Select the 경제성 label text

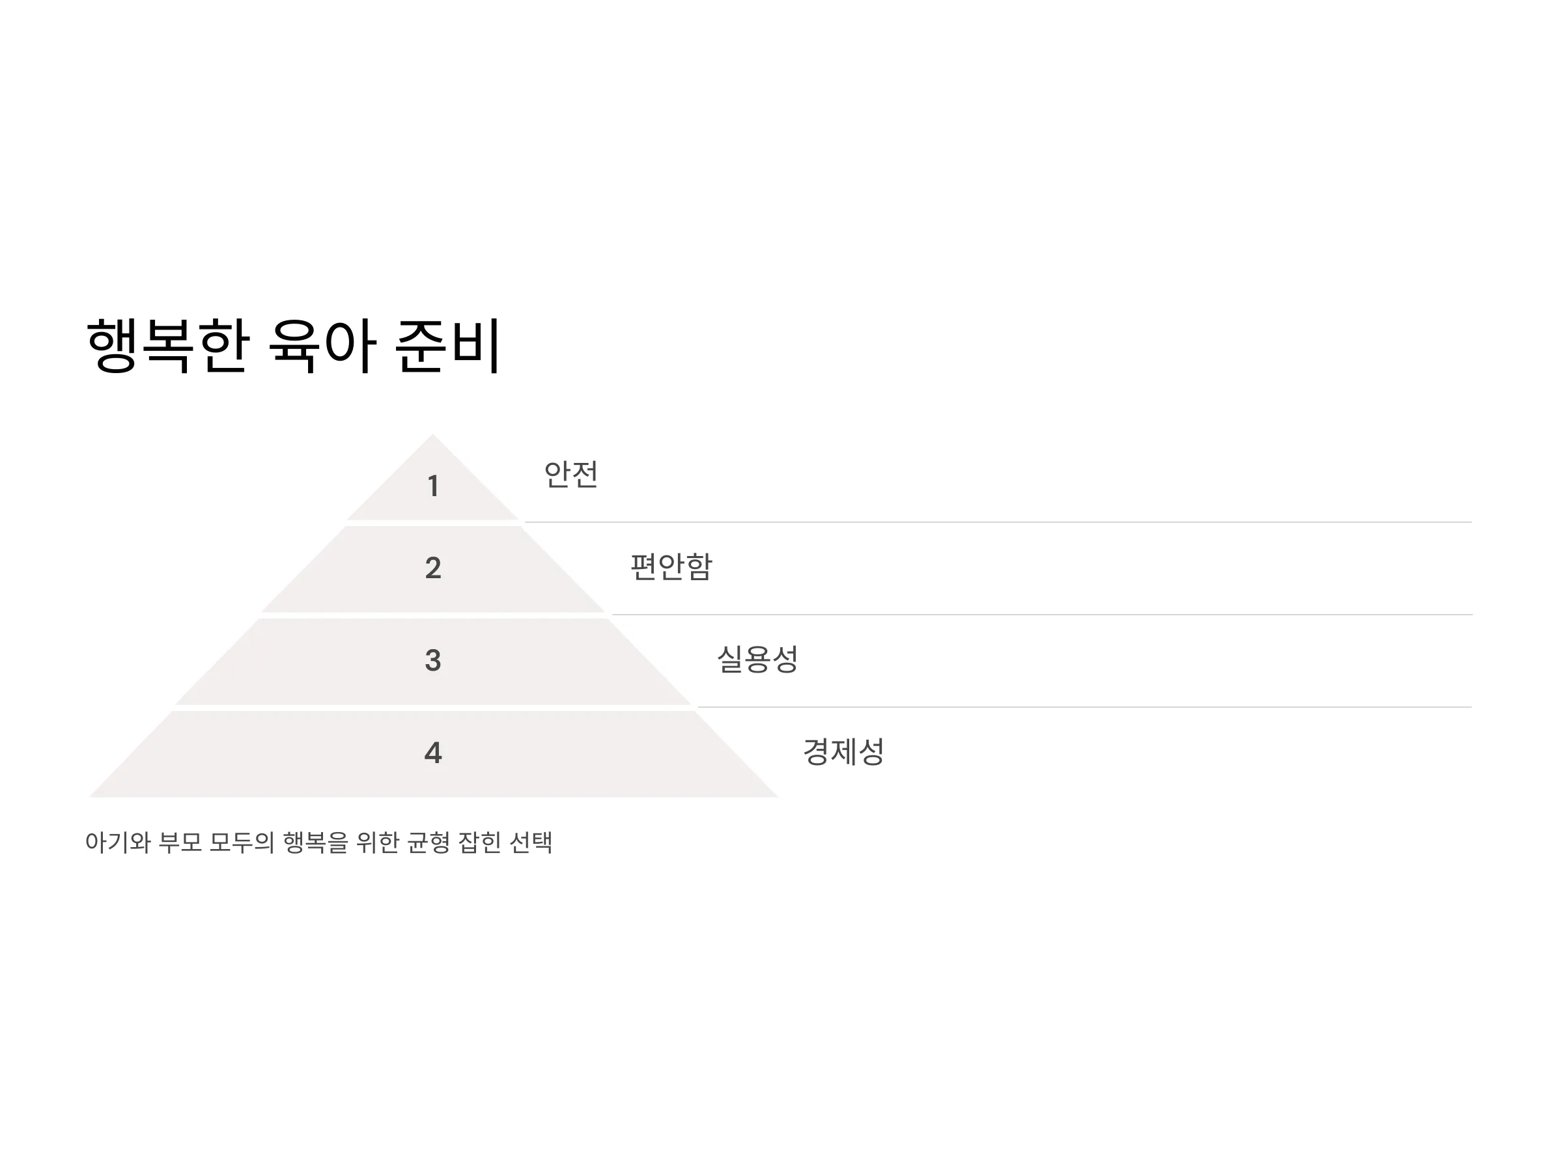843,751
